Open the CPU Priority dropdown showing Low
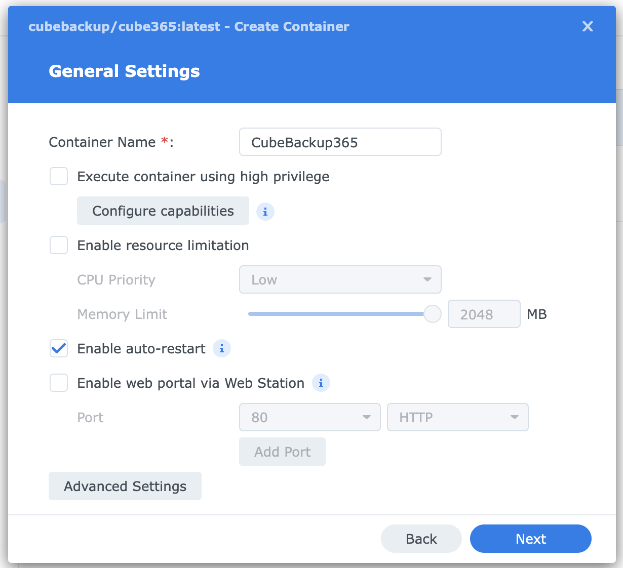Screen dimensions: 623x568 coord(340,279)
